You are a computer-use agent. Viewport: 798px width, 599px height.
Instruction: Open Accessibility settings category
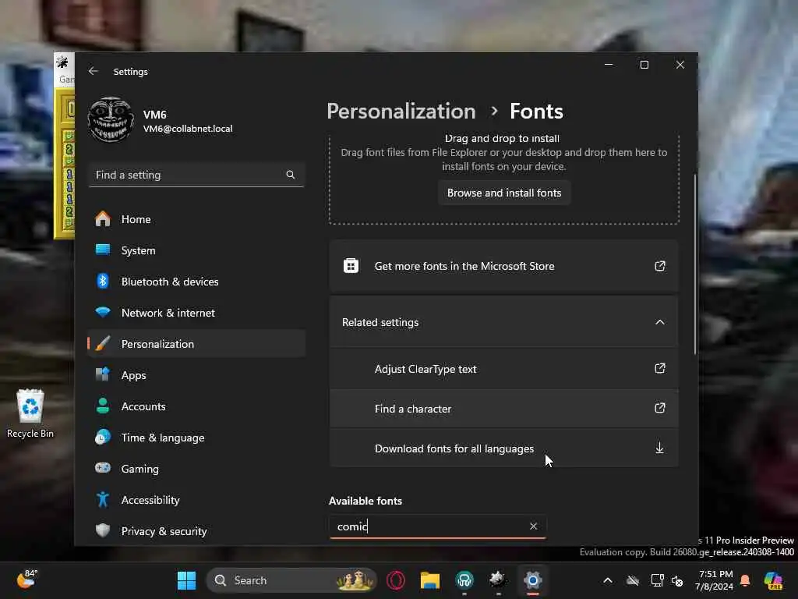(x=196, y=500)
